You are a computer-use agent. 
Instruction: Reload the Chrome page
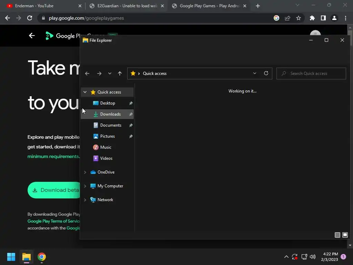tap(30, 18)
